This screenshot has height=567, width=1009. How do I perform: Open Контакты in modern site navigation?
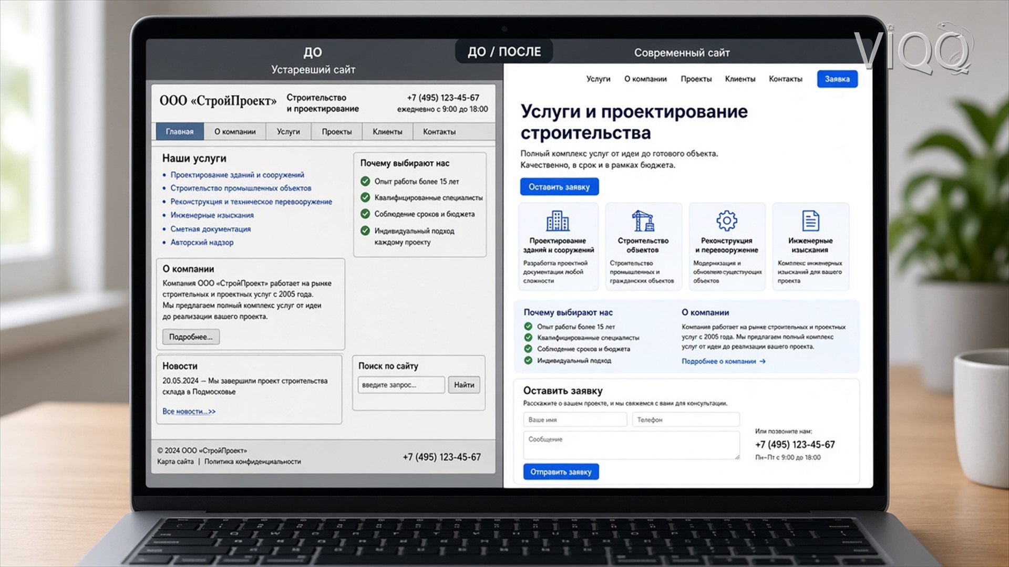(x=786, y=79)
